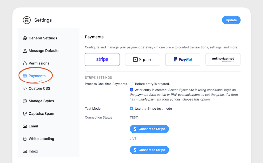Click the Permissions lock icon
263x163 pixels.
(25, 63)
